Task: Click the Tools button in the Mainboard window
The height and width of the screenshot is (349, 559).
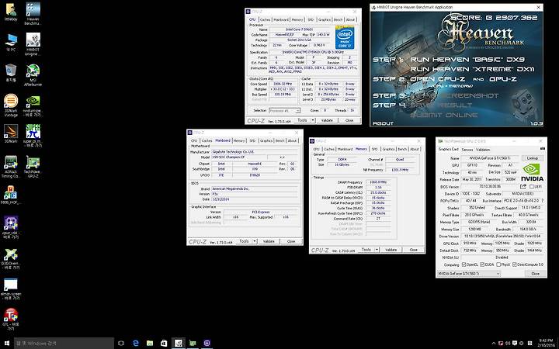Action: click(244, 241)
